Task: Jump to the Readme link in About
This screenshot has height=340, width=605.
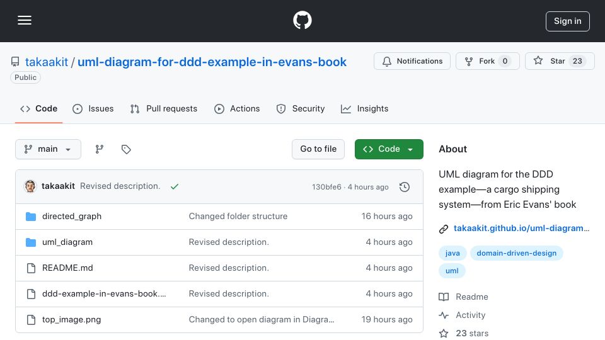Action: click(x=464, y=297)
